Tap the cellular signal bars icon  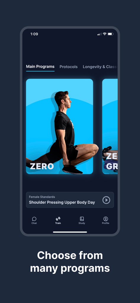(99, 34)
